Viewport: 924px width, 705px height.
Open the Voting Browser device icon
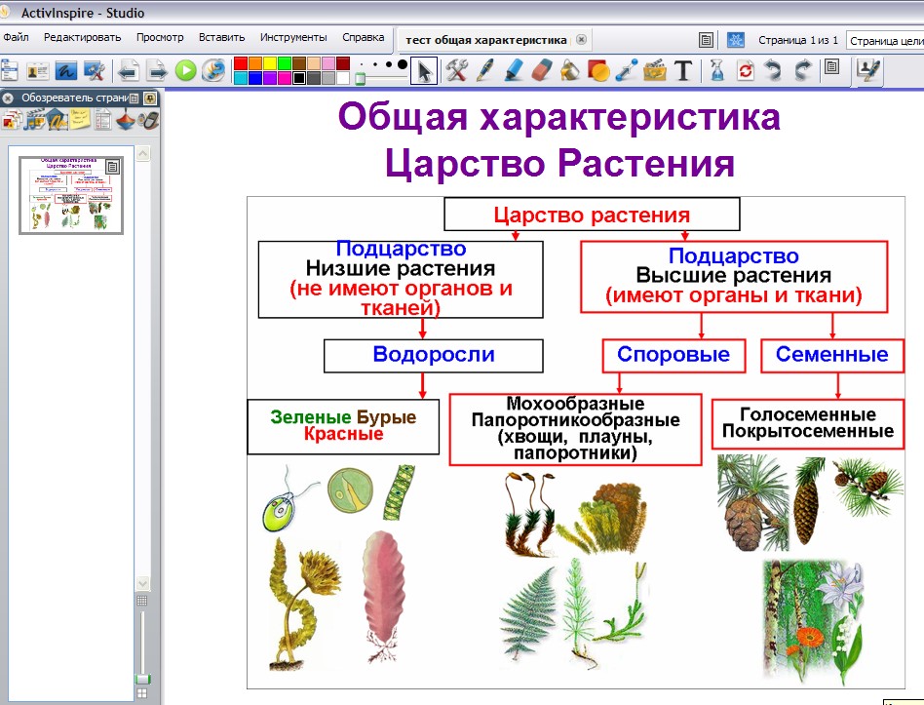point(148,120)
